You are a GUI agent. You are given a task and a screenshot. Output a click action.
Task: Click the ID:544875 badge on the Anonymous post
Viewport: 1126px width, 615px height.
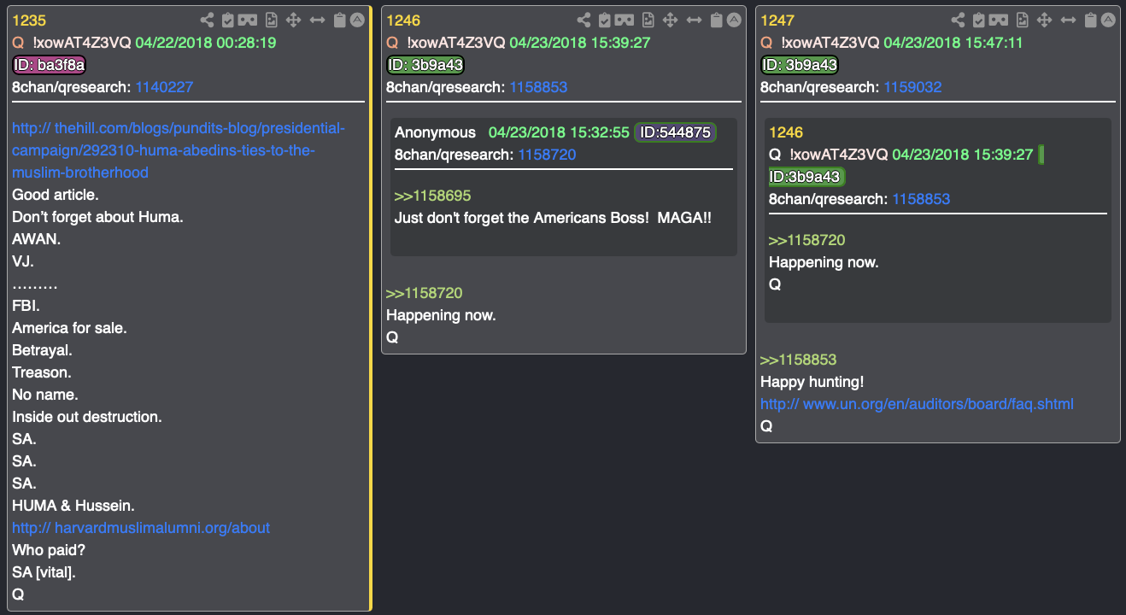click(x=675, y=132)
